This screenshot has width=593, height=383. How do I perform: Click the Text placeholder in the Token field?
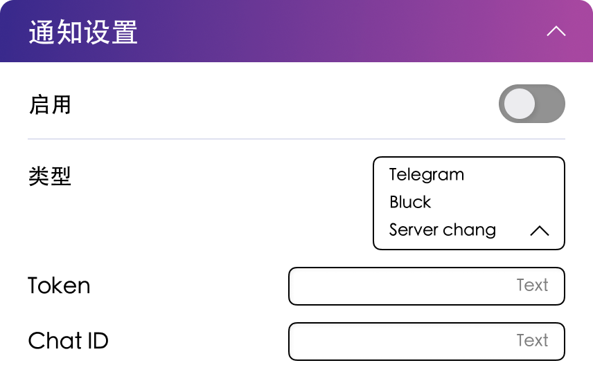[x=532, y=286]
